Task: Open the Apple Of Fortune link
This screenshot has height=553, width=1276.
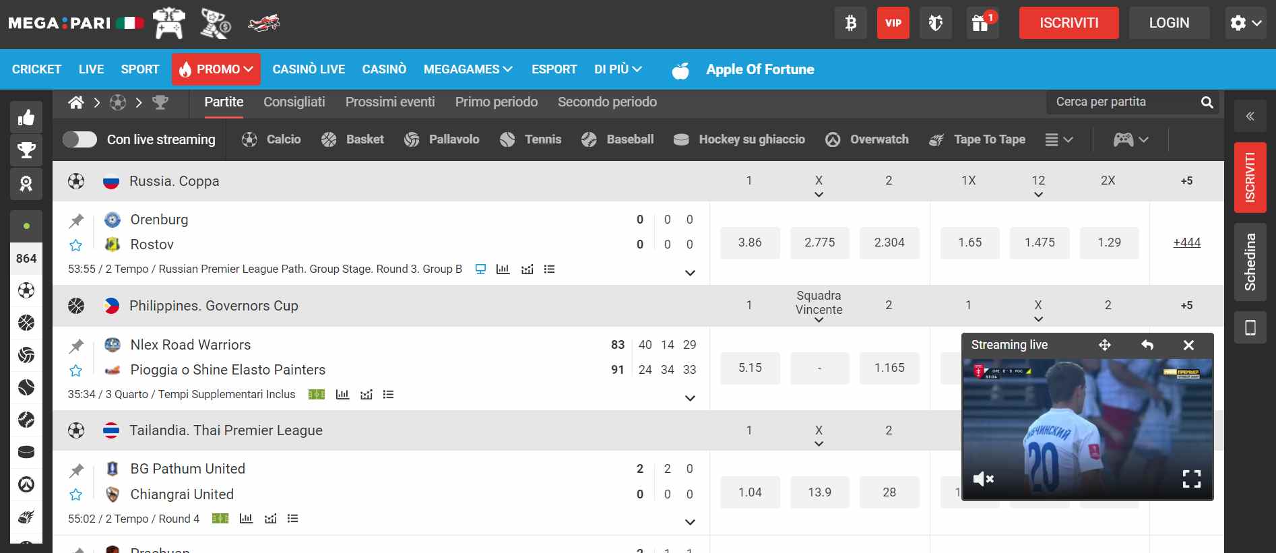Action: click(760, 69)
